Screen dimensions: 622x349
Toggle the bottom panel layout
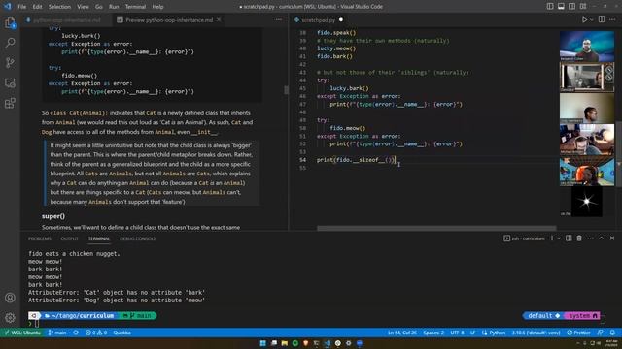click(x=561, y=7)
